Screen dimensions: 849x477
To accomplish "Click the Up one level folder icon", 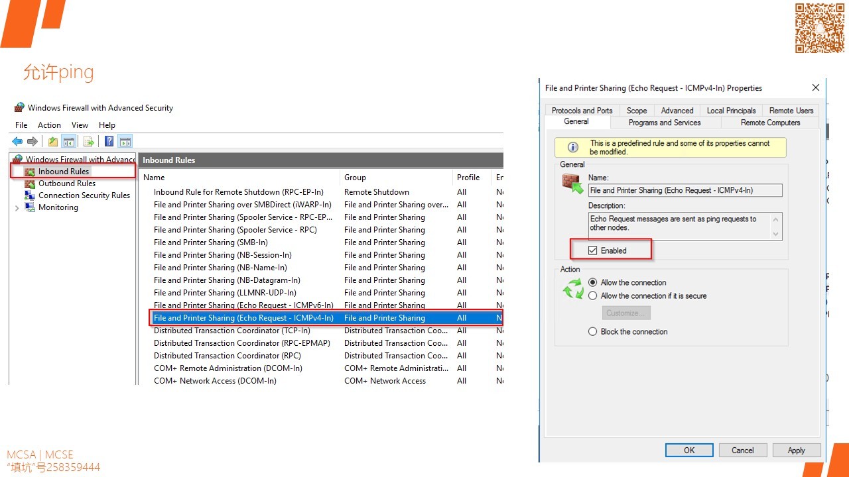I will click(x=53, y=141).
